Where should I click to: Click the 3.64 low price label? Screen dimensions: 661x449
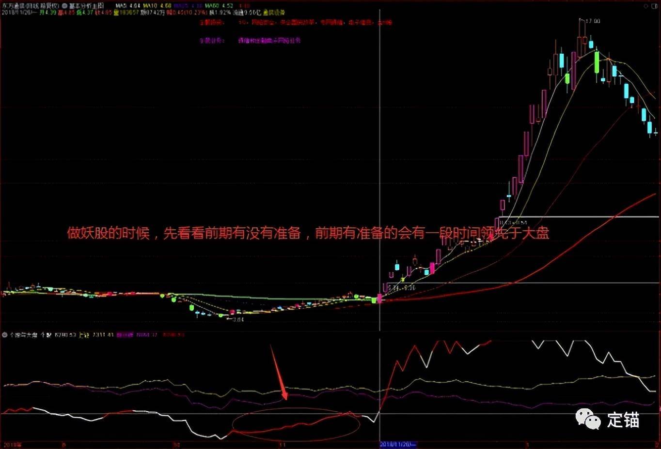click(x=238, y=320)
